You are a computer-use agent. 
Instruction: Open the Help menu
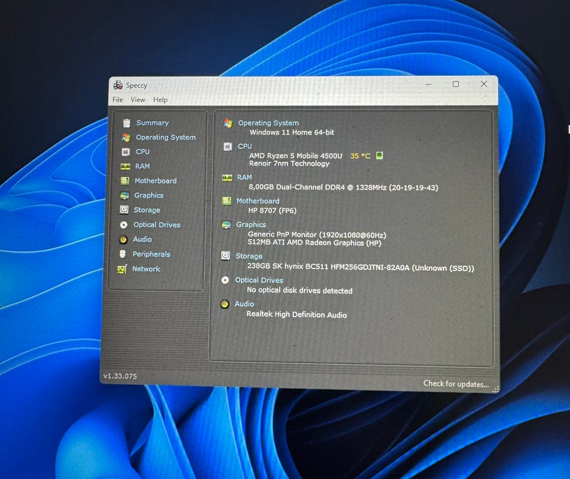160,100
